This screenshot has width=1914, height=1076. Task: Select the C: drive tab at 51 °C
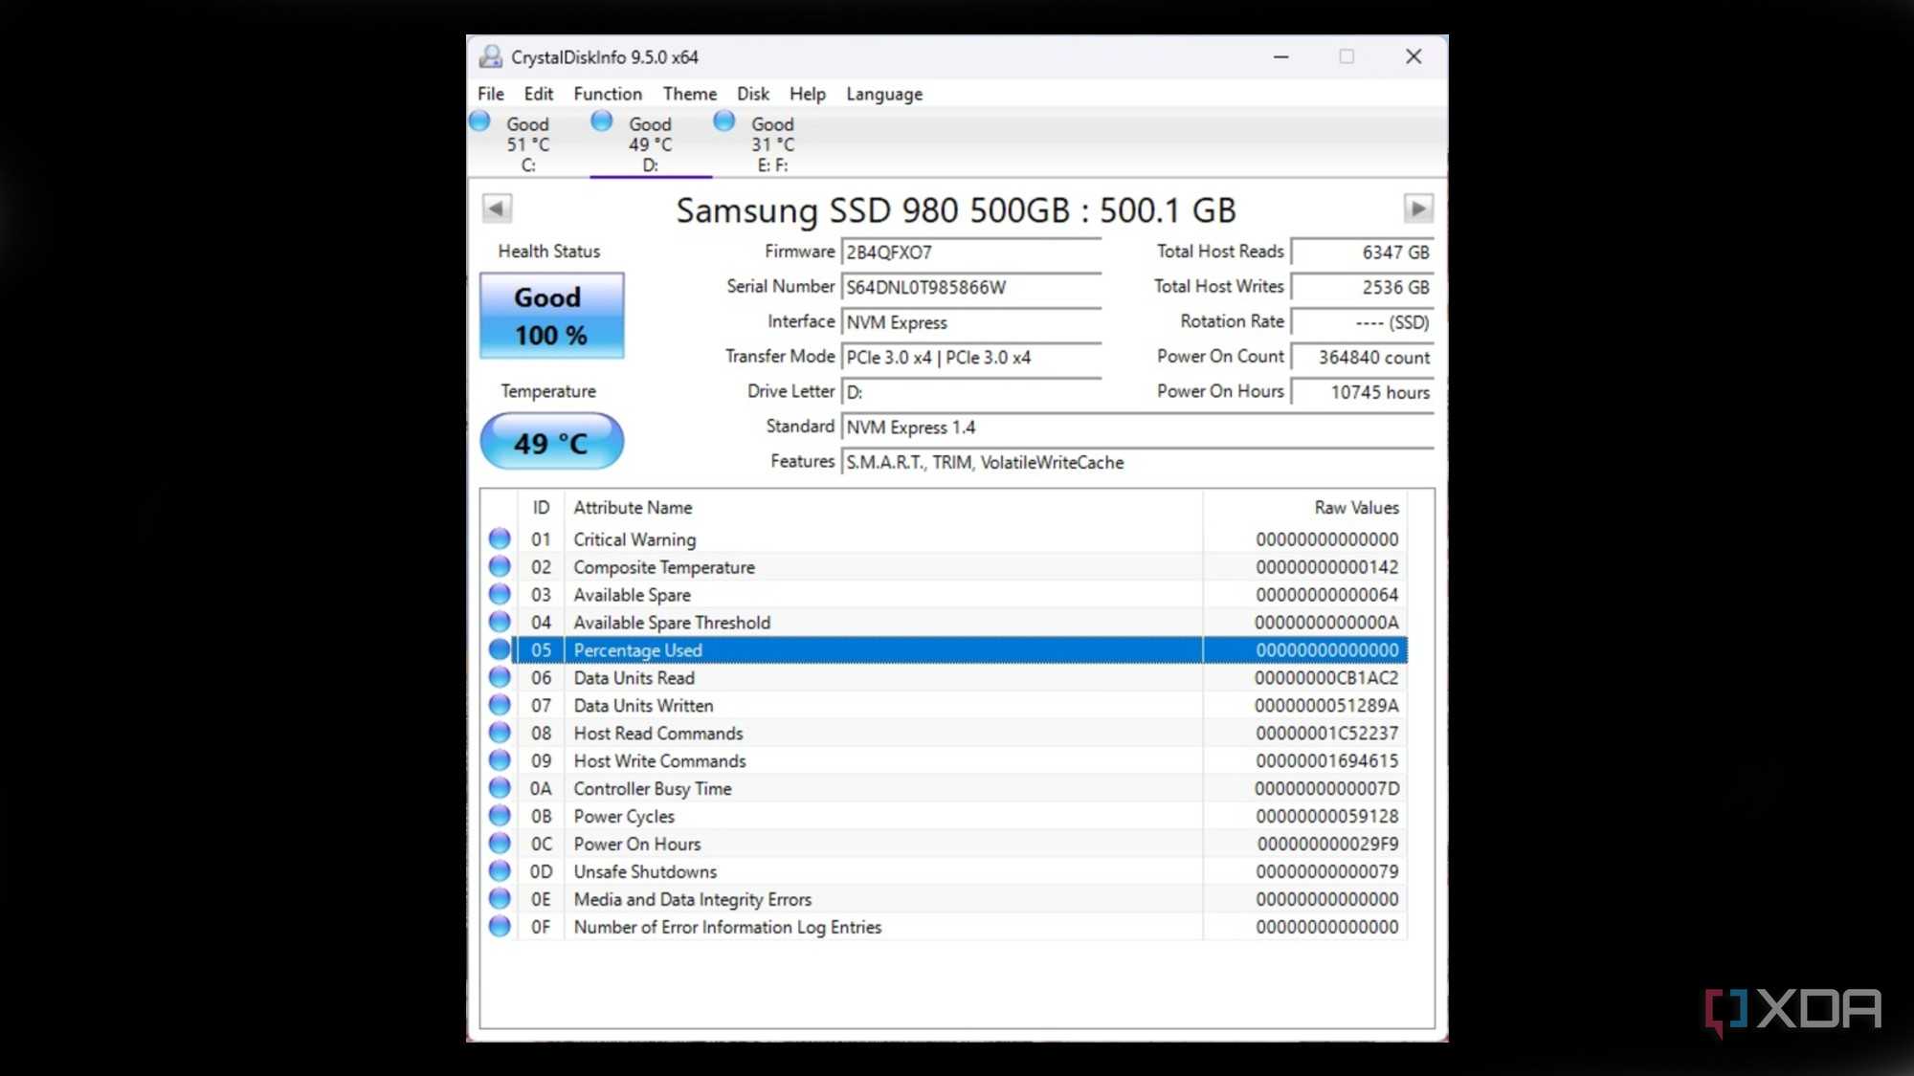point(528,143)
